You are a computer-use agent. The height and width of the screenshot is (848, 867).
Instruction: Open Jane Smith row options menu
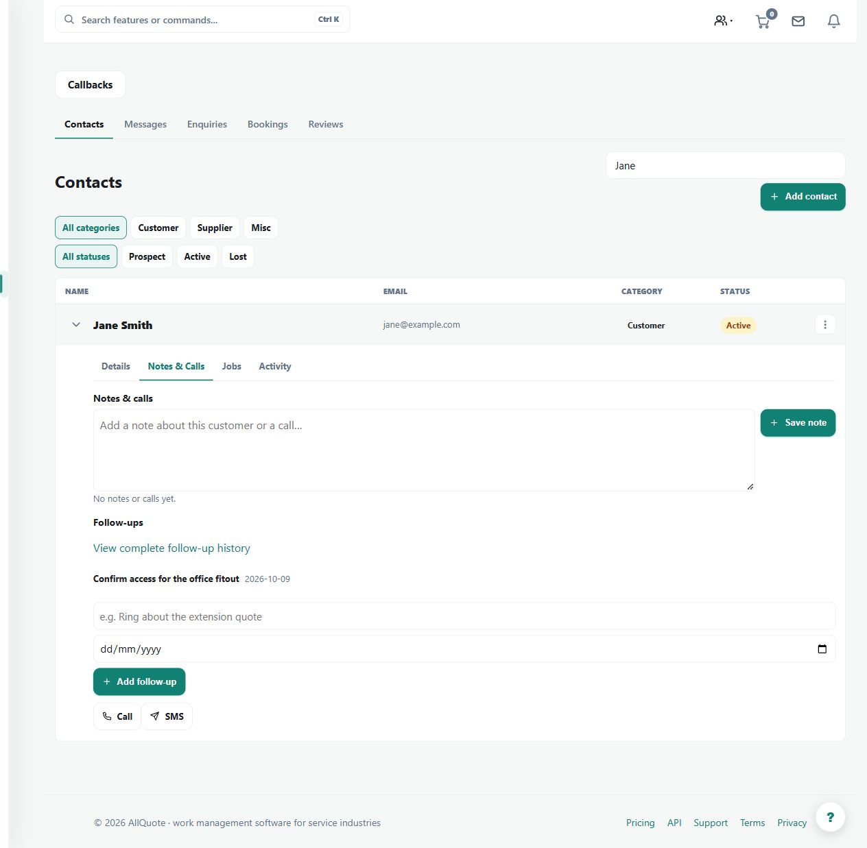pos(825,325)
